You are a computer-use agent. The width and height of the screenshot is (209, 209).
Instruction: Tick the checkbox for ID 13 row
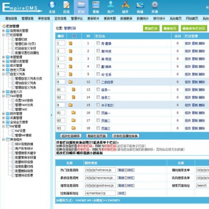click(98, 89)
